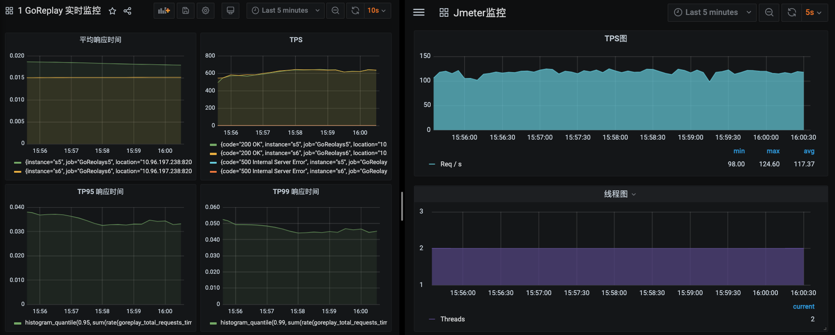Click avg value 117.37 in TPS图 legend
Screen dimensions: 835x335
coord(804,164)
